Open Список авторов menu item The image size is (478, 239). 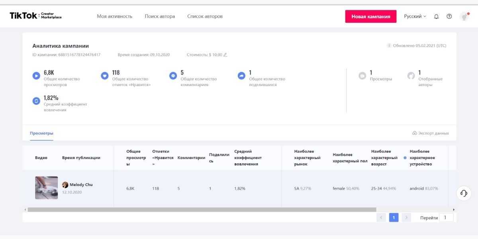point(205,16)
